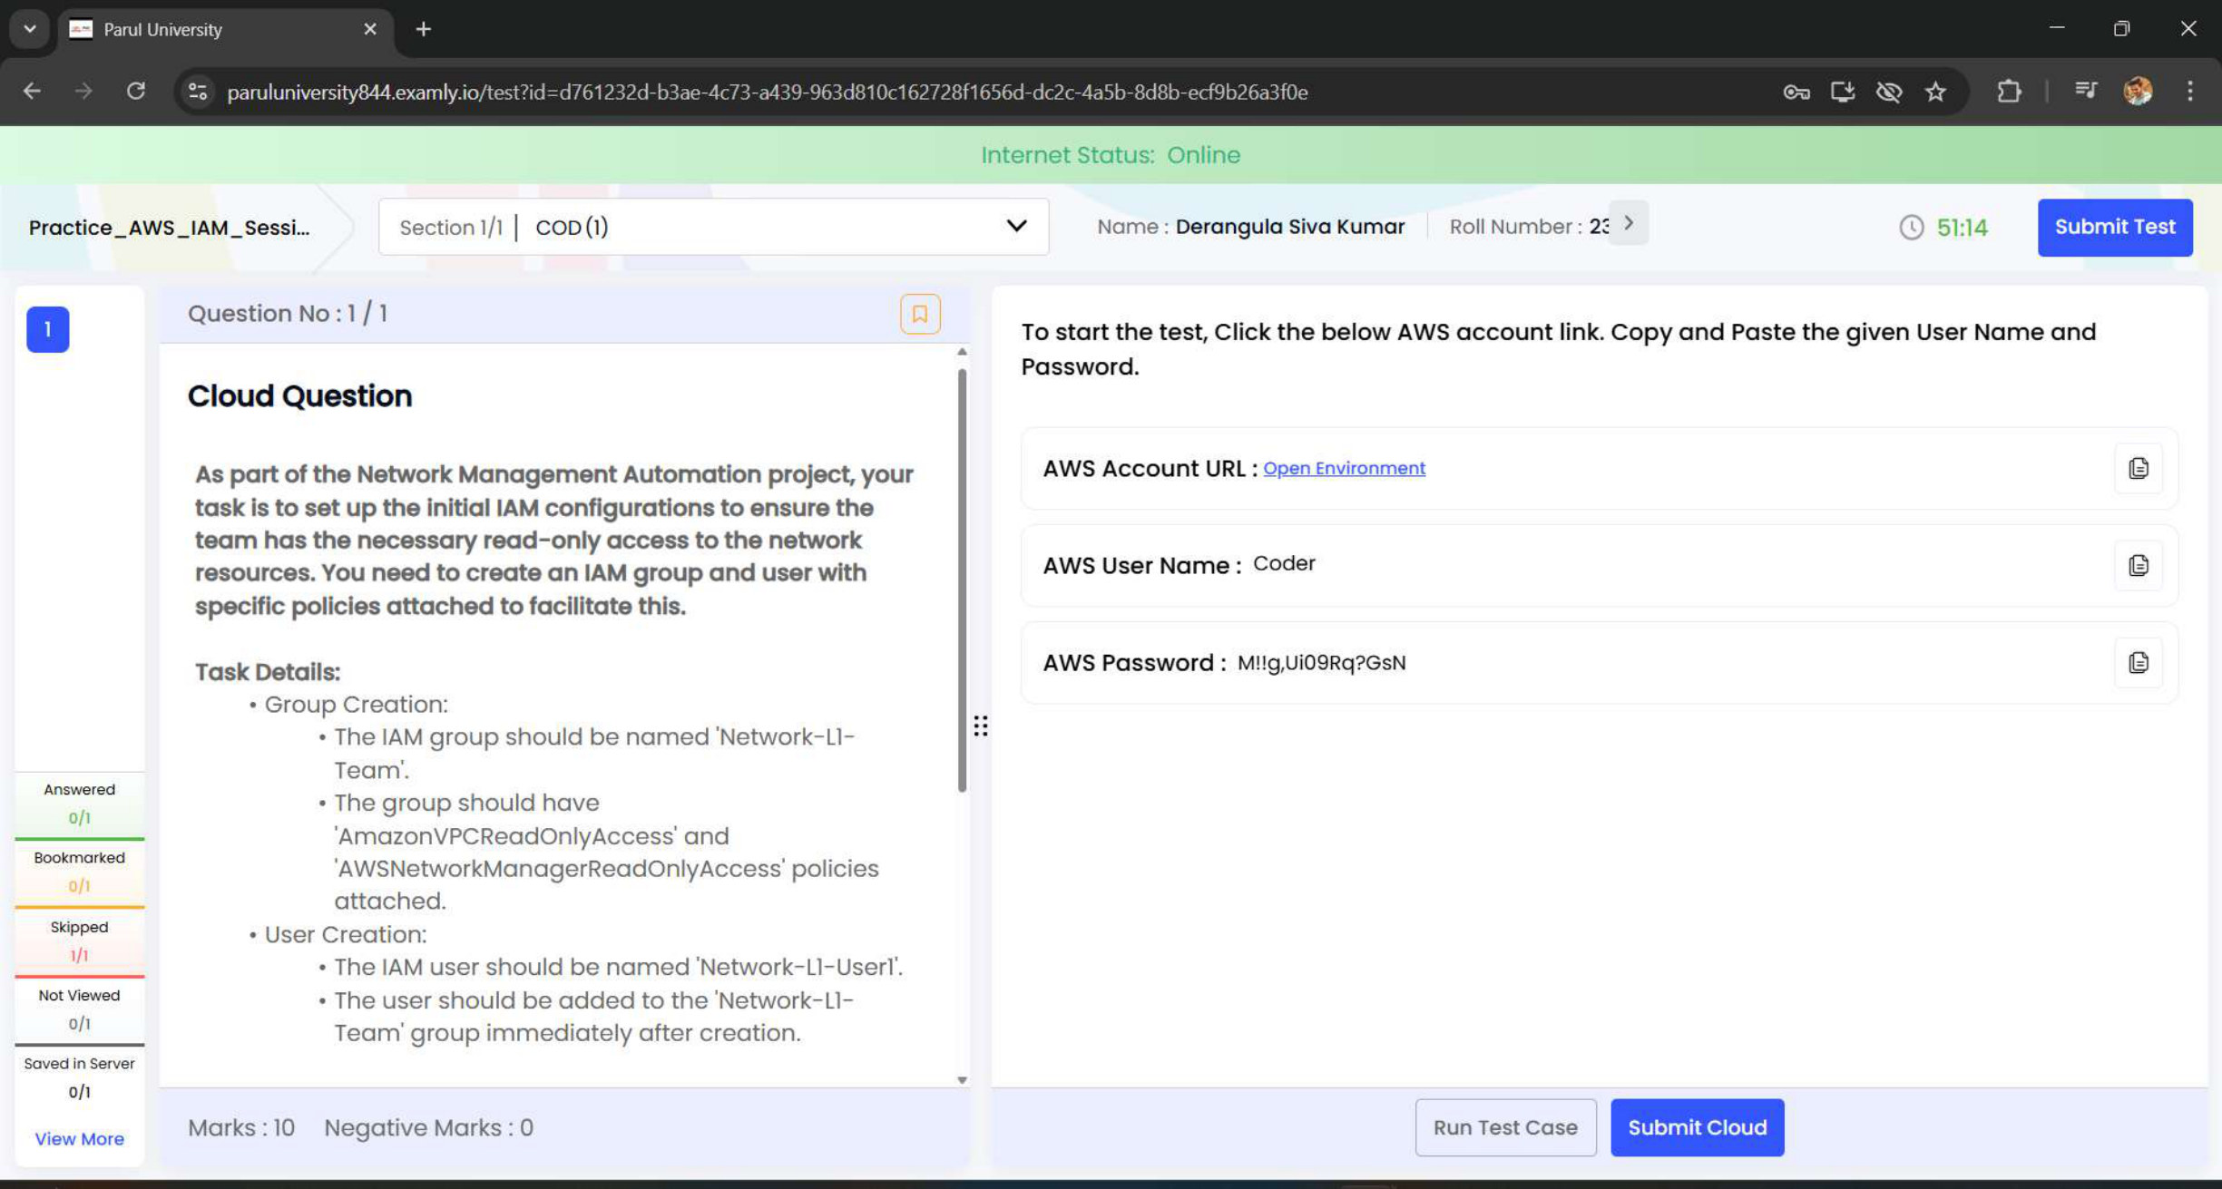Expand the roll number chevron arrow

pyautogui.click(x=1628, y=224)
